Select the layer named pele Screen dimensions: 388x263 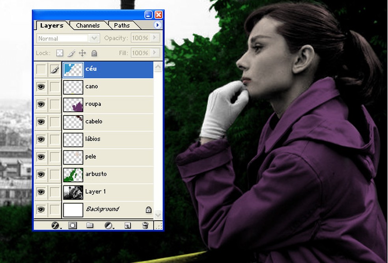[x=91, y=157]
